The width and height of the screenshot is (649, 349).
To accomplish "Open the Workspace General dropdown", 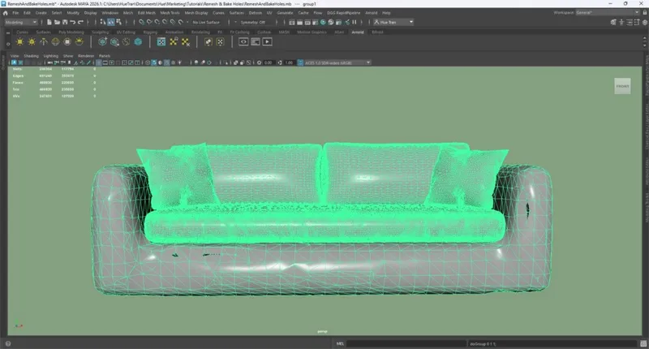I will [608, 12].
